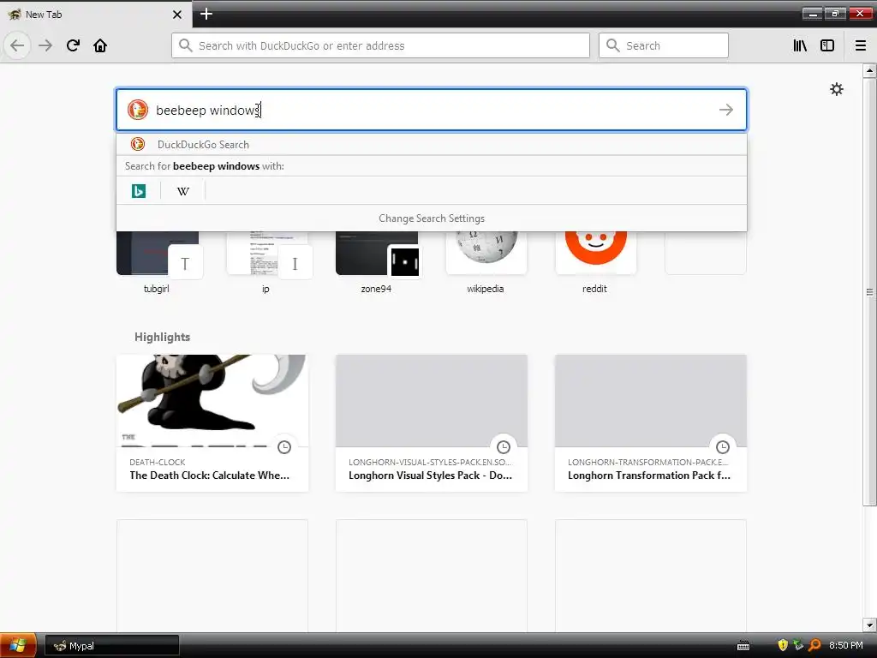
Task: Submit search with the arrow button
Action: (x=726, y=110)
